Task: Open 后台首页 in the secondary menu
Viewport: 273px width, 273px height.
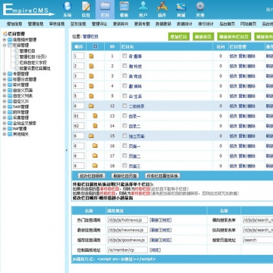Action: coord(227,24)
